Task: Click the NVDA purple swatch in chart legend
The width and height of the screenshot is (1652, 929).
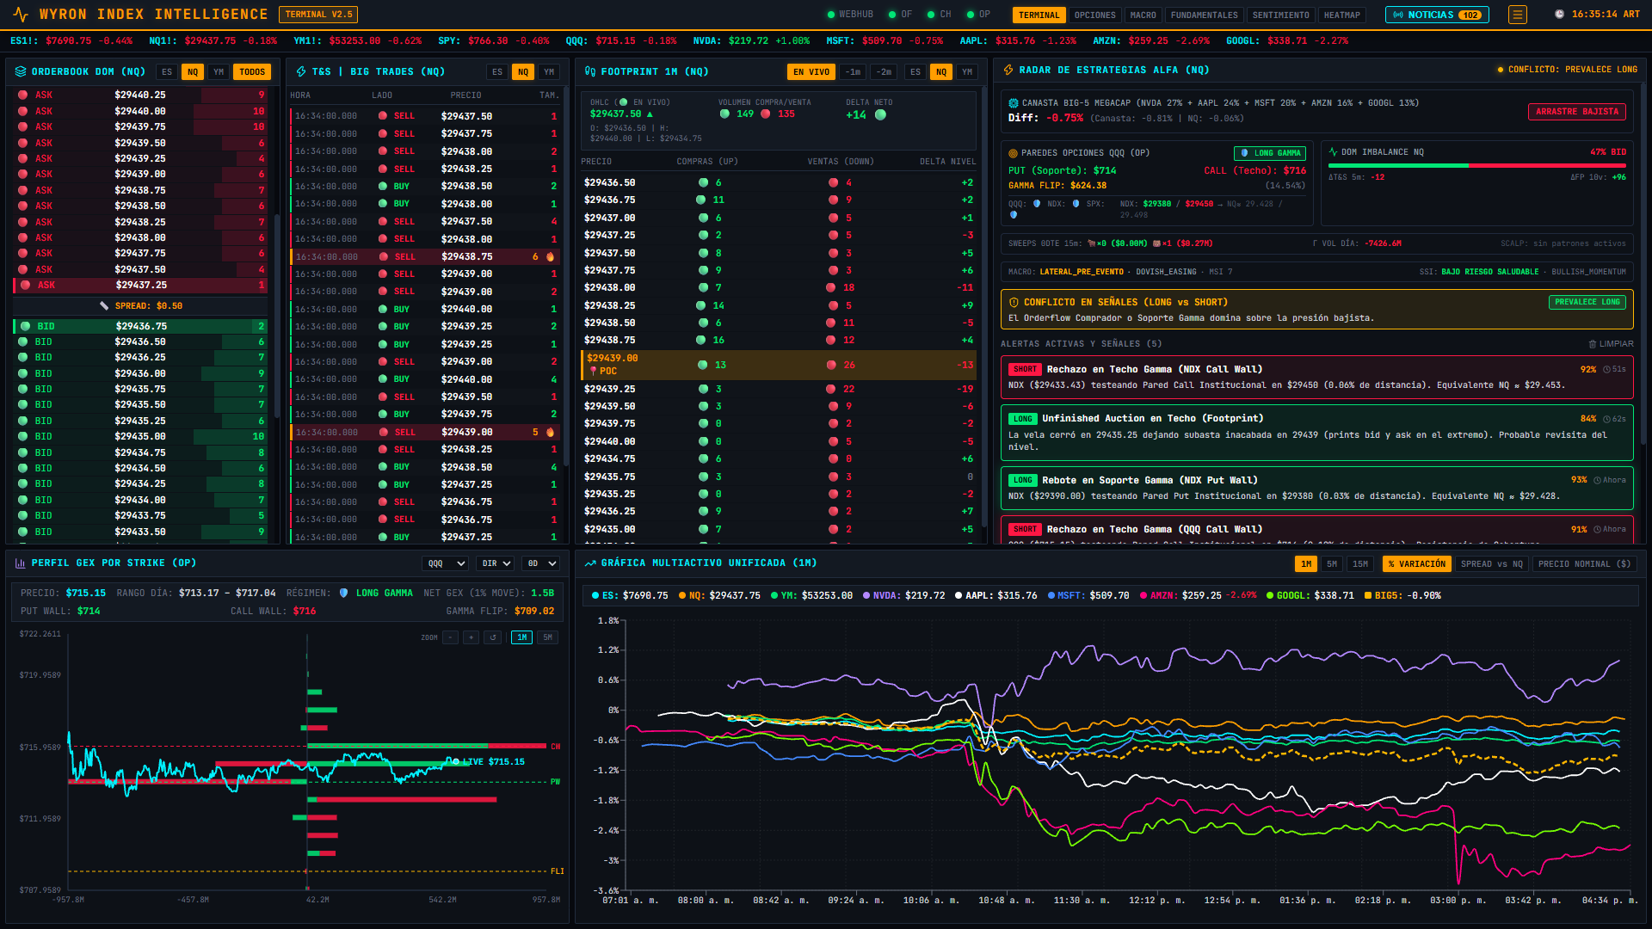Action: [866, 596]
